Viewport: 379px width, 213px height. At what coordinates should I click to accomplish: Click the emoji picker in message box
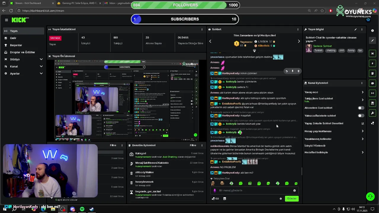[x=294, y=191]
